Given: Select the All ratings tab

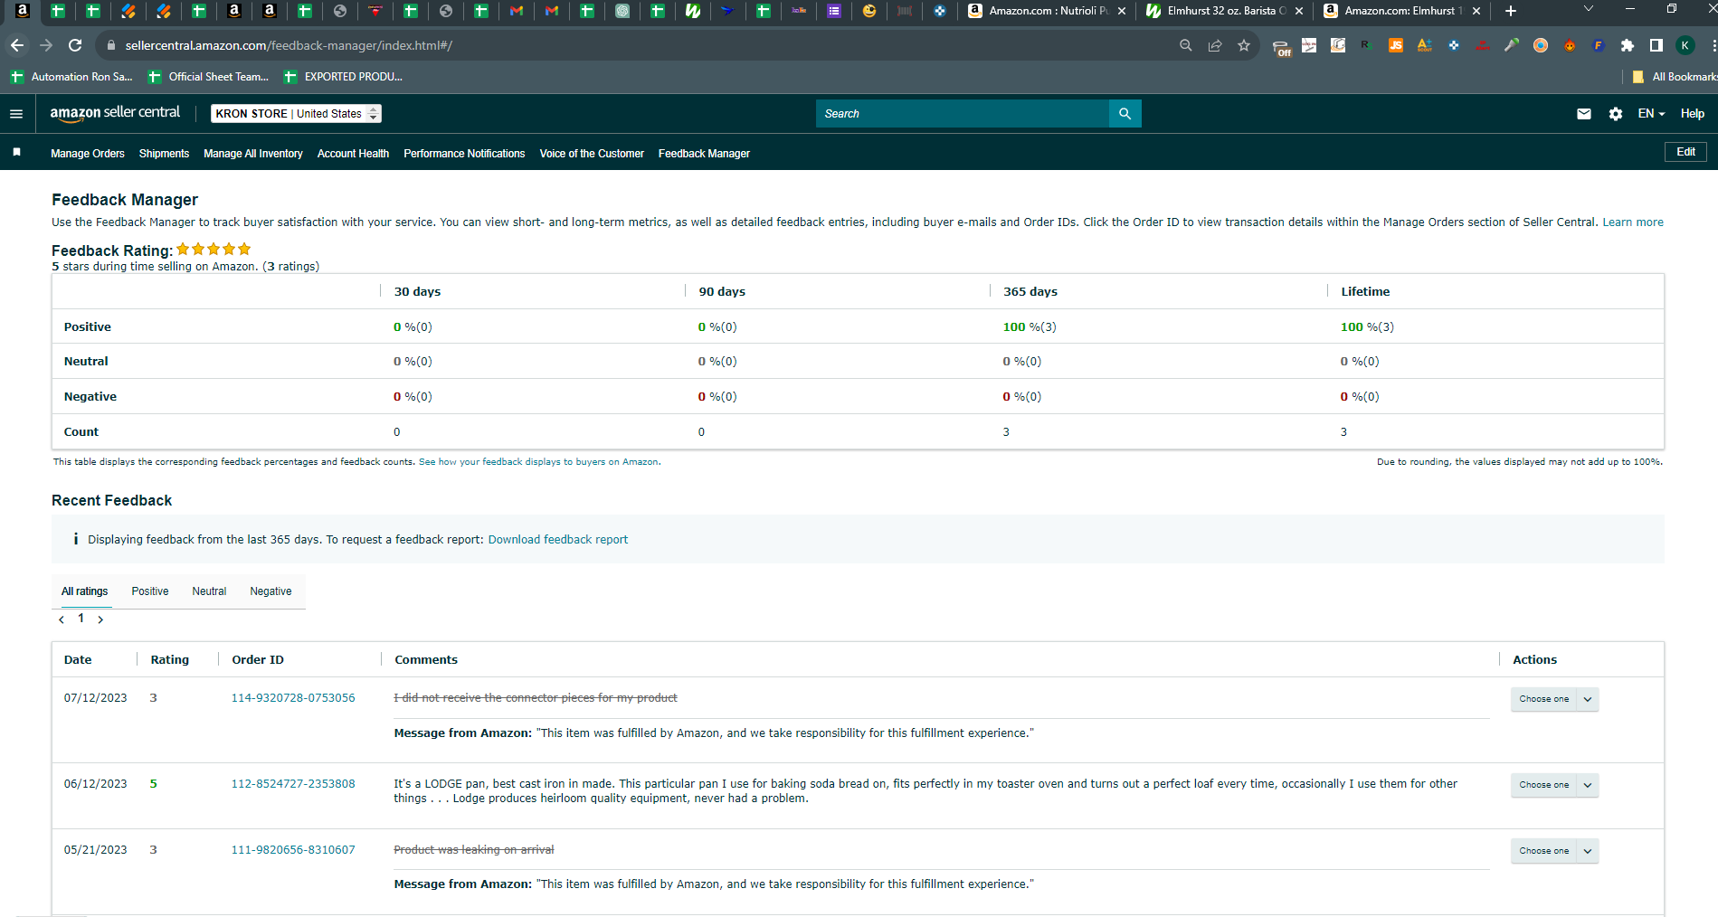Looking at the screenshot, I should (x=84, y=591).
